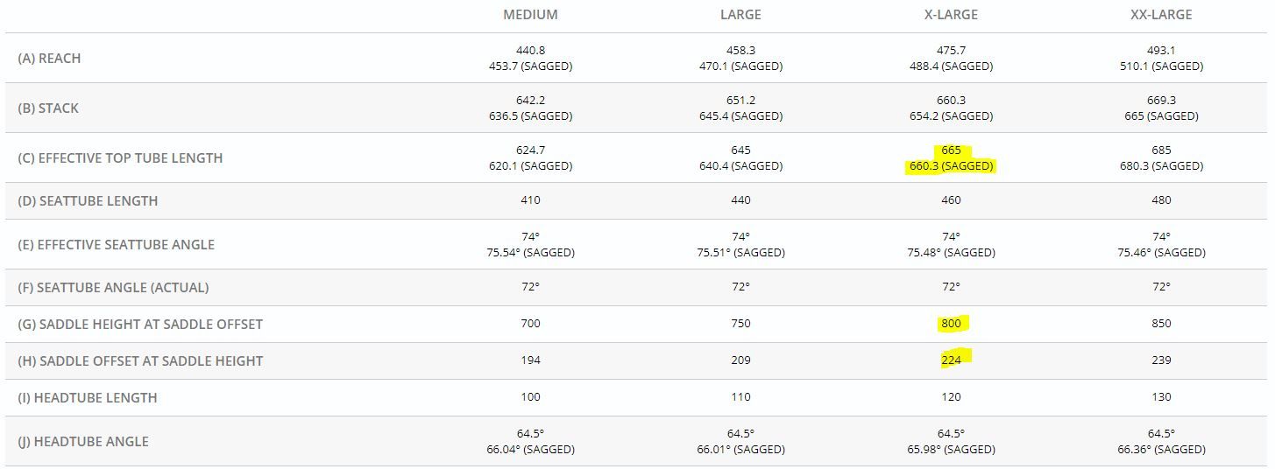Select the 410 seattube length for Medium
Screen dimensions: 1275x469
530,200
